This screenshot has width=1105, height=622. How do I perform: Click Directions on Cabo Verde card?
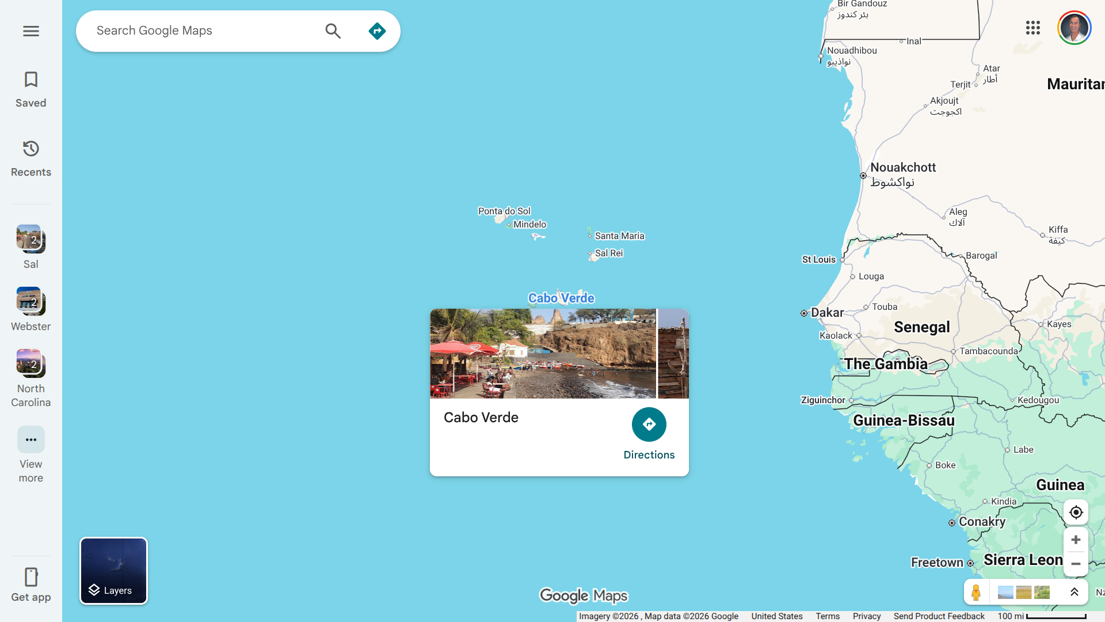[649, 425]
